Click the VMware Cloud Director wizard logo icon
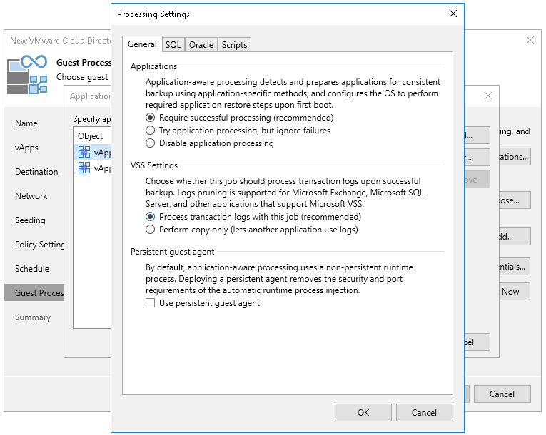 tap(27, 74)
